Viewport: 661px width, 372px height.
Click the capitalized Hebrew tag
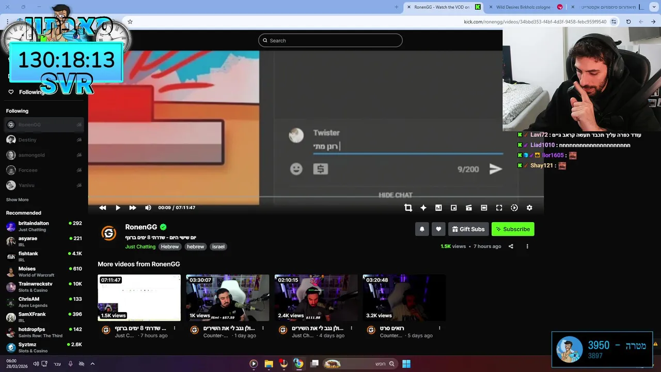click(x=169, y=246)
